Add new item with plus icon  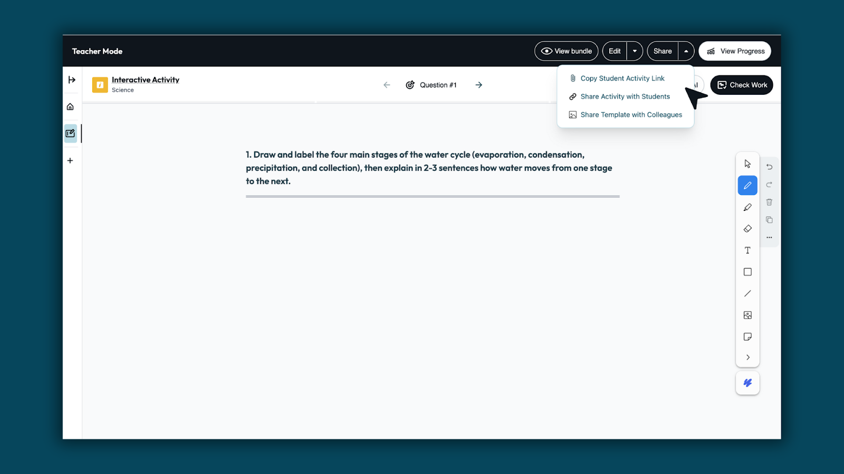(70, 161)
